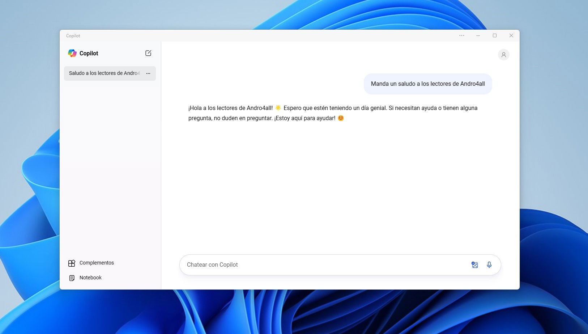Click Copilot's reply beginning ¡Hola a los lectores

coord(333,113)
